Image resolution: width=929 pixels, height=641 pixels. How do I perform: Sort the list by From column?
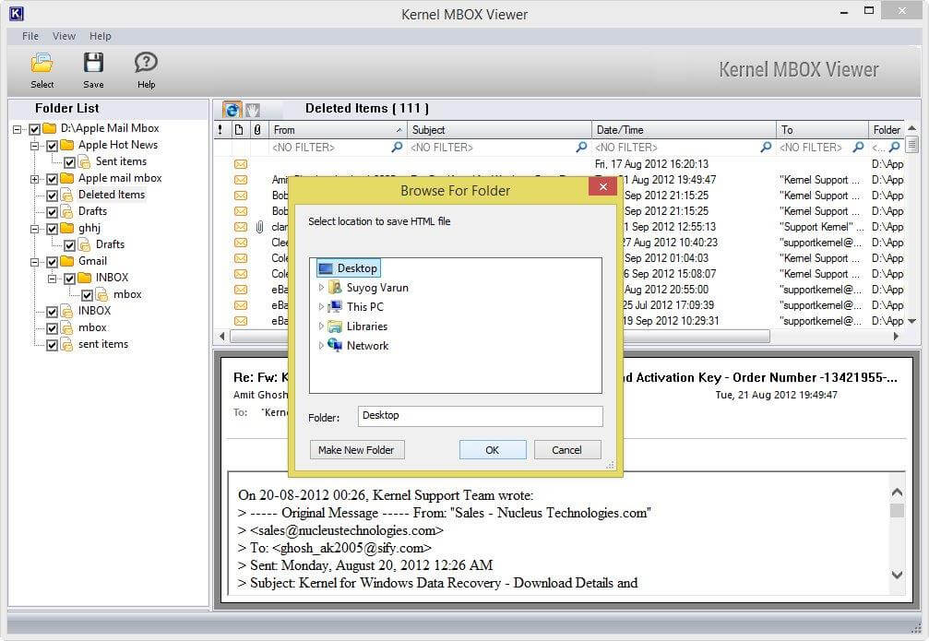(338, 130)
